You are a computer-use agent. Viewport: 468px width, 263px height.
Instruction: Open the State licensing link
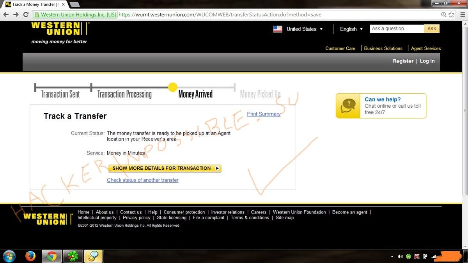point(172,218)
